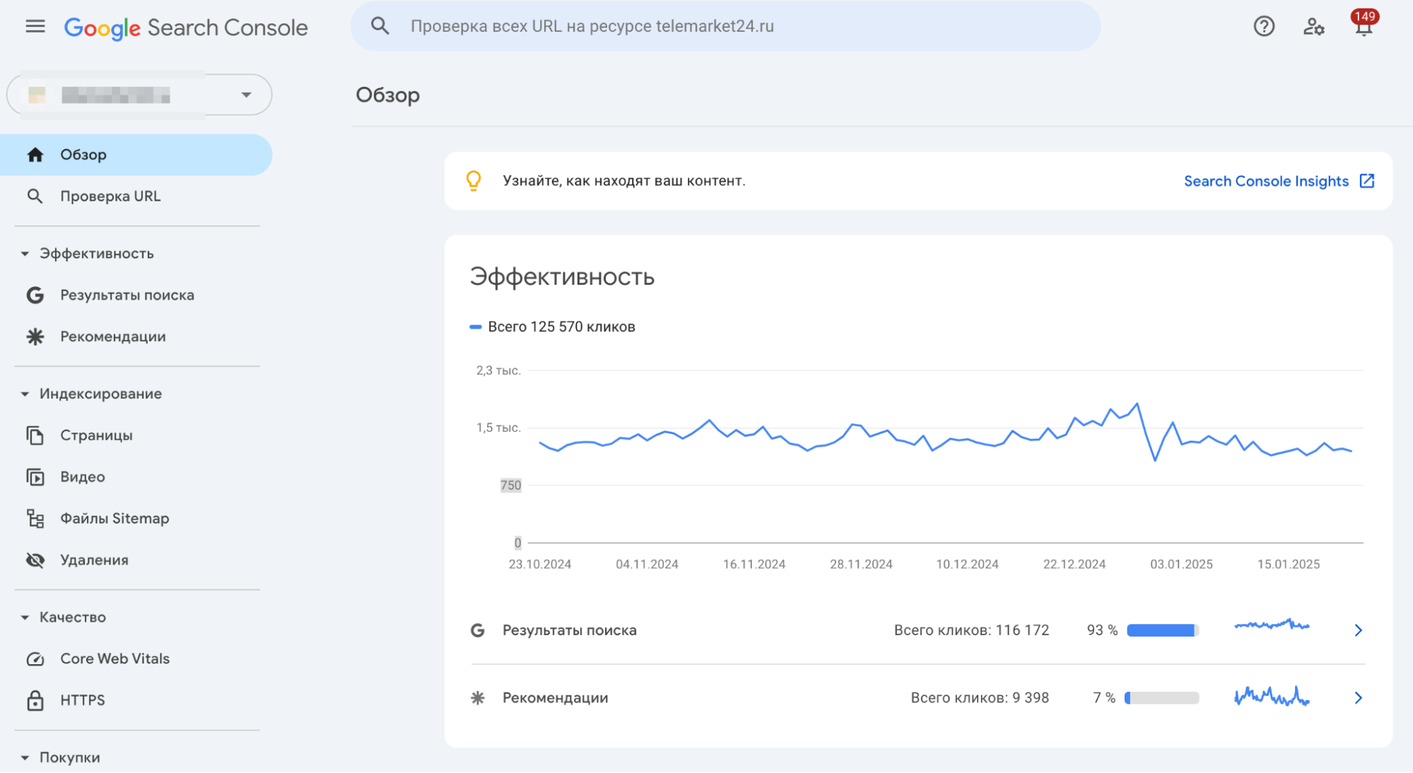Click the home icon beside Обзор

coord(35,155)
